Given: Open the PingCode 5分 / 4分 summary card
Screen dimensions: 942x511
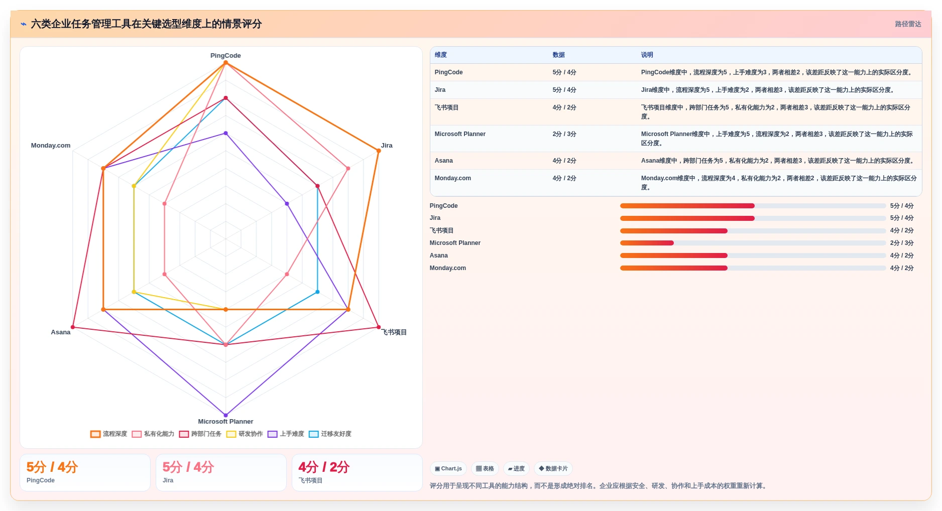Looking at the screenshot, I should (85, 473).
